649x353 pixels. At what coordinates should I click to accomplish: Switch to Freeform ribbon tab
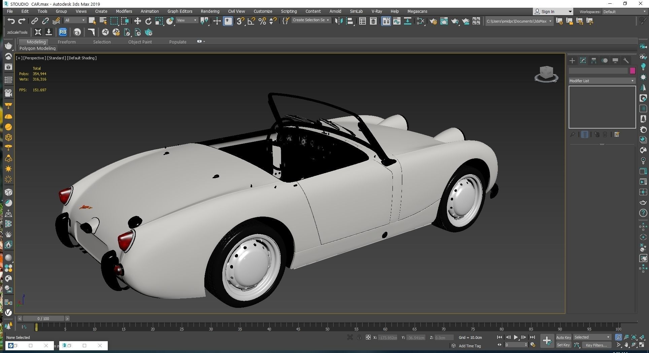[67, 42]
